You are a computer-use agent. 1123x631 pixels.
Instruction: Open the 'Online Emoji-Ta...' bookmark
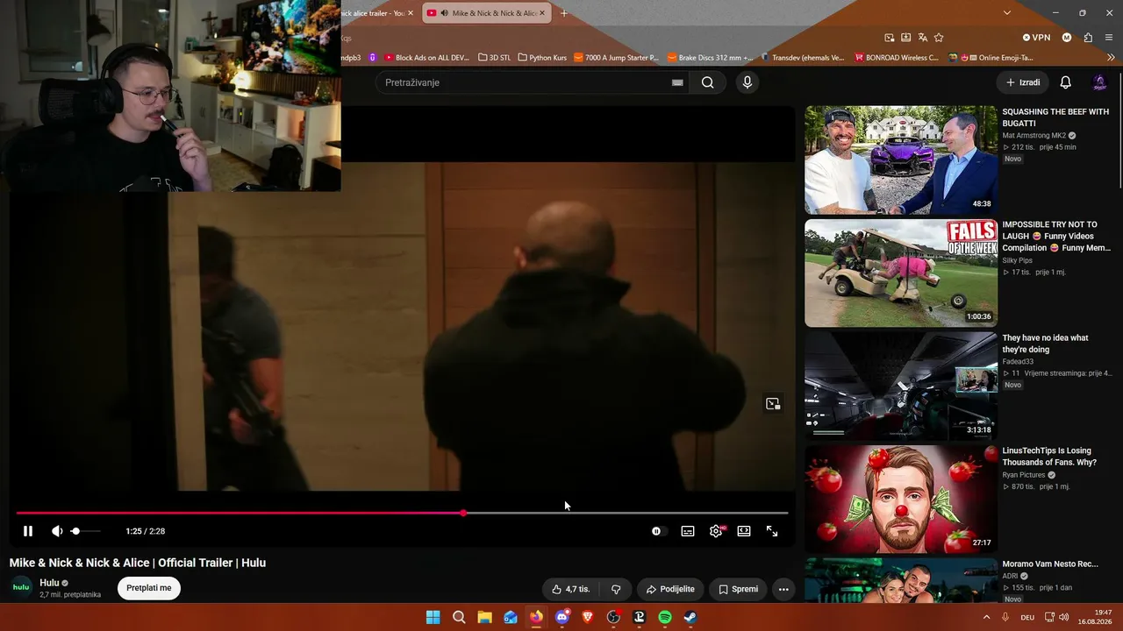coord(990,58)
